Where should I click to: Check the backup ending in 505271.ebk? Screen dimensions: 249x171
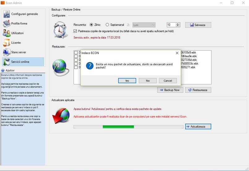(x=76, y=67)
